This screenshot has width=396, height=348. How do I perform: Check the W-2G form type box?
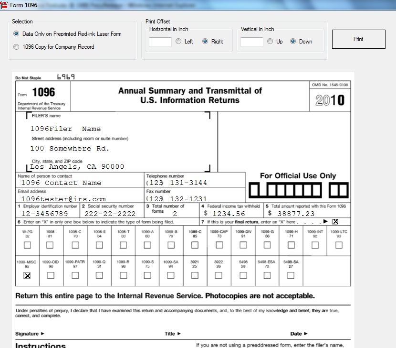(x=27, y=245)
